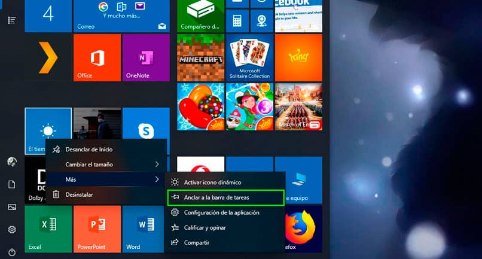Open the Word tile
This screenshot has height=259, width=482.
pos(144,229)
